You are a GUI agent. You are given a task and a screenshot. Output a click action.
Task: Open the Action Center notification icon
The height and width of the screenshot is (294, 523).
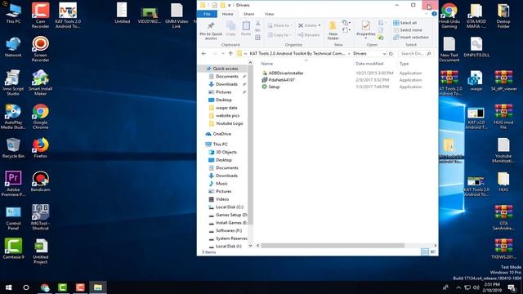pyautogui.click(x=512, y=287)
